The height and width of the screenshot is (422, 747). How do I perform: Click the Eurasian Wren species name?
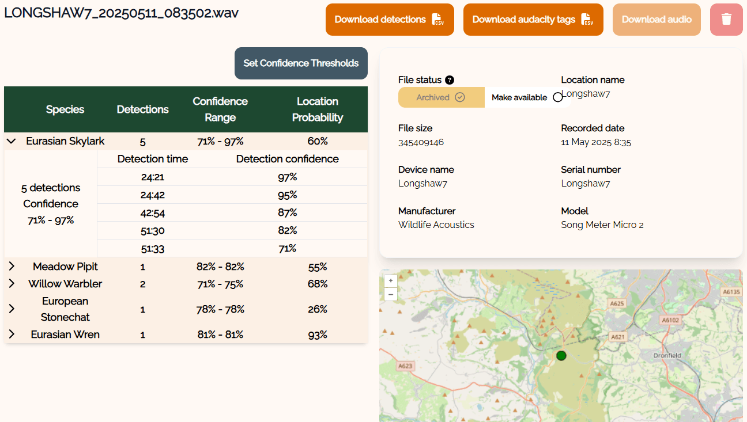[65, 334]
